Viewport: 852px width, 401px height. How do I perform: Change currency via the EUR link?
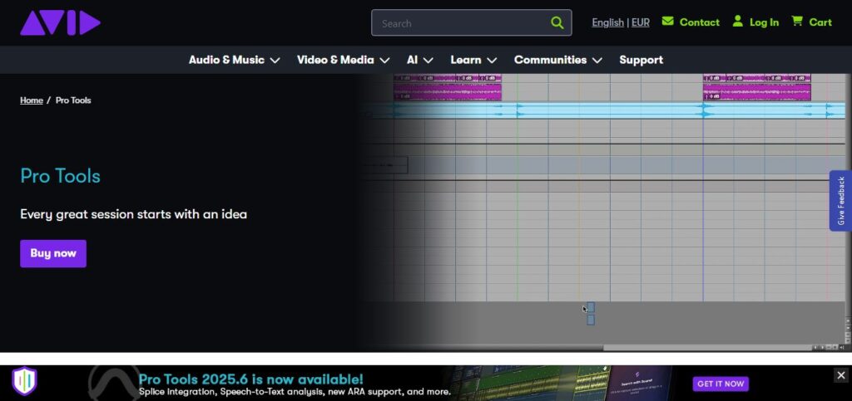(640, 22)
